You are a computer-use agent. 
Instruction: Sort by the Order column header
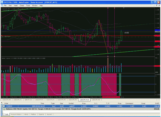point(6,103)
